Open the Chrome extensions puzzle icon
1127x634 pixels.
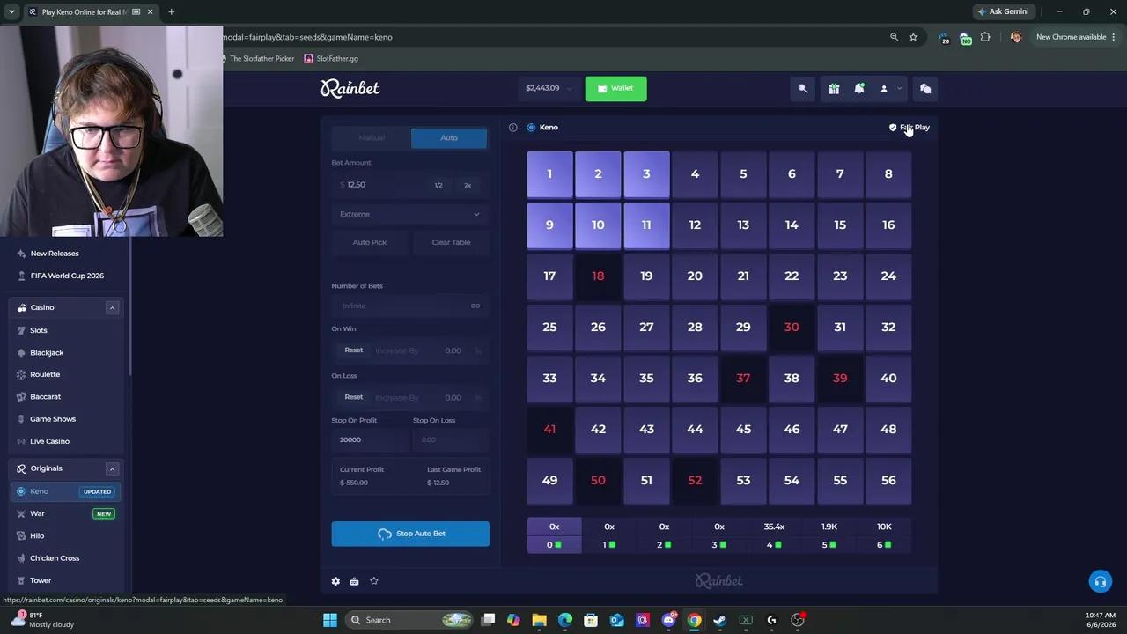(x=985, y=37)
